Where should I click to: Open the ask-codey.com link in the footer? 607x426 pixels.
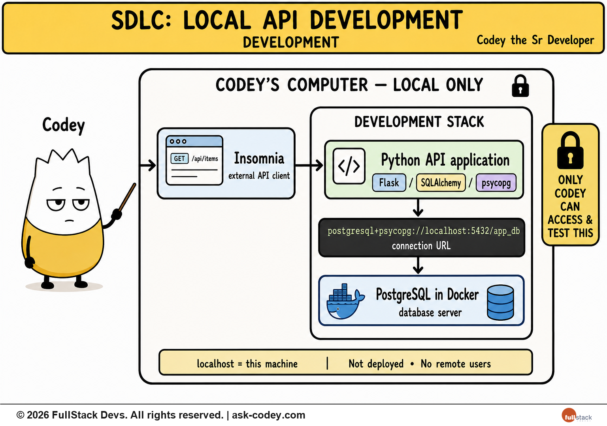tap(269, 415)
